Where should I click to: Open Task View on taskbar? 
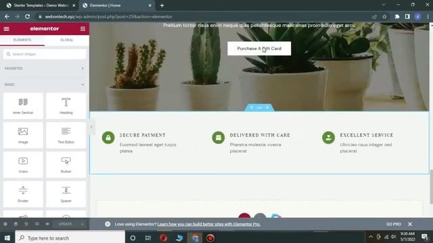[148, 238]
